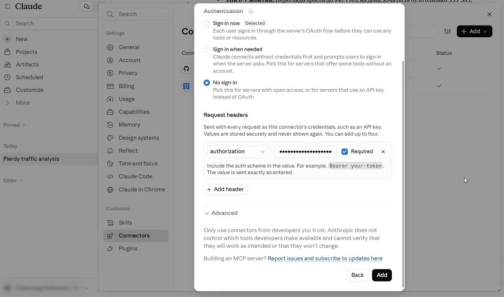Click the masked header value field
This screenshot has width=504, height=297.
pos(305,152)
